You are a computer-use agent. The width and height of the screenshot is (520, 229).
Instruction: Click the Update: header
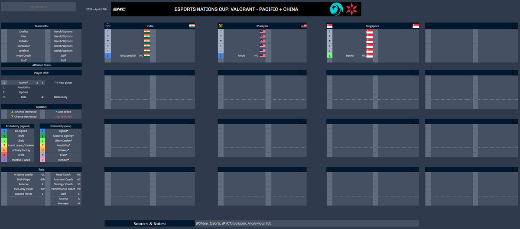(x=41, y=106)
